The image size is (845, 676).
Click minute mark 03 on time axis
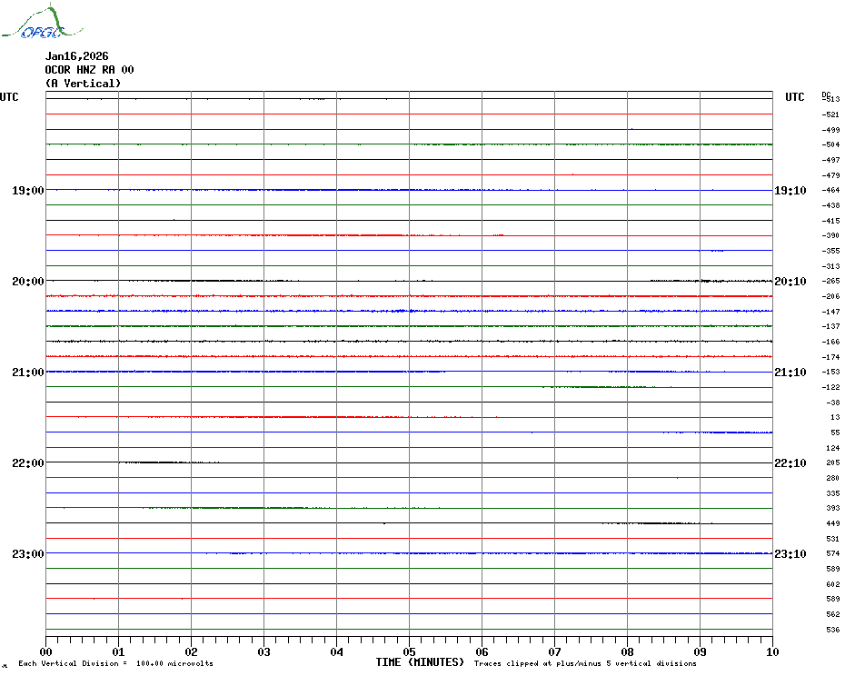point(264,651)
